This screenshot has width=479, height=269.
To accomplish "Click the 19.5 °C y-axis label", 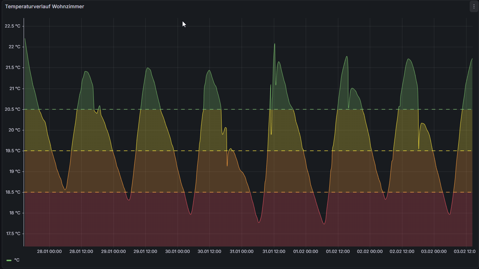I will (14, 151).
